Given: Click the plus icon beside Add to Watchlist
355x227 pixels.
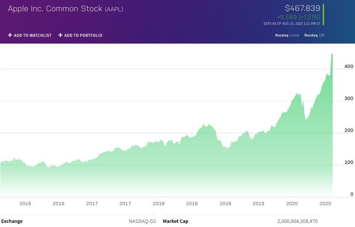Looking at the screenshot, I should pyautogui.click(x=10, y=35).
